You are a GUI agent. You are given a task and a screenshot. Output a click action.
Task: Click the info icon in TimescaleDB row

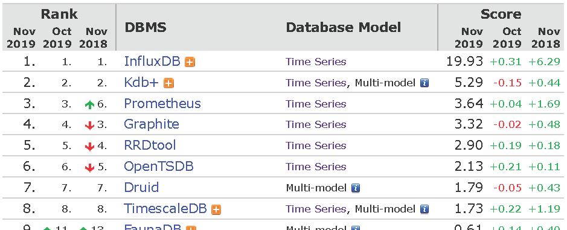click(424, 209)
